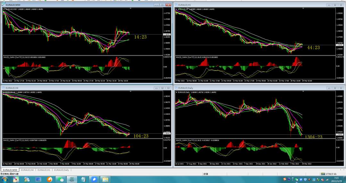Viewport: 346px width, 183px height.
Task: Click the 44:23 candle timer label
Action: point(313,48)
